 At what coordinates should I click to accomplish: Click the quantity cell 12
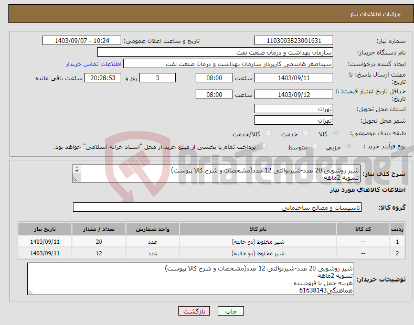(x=99, y=253)
